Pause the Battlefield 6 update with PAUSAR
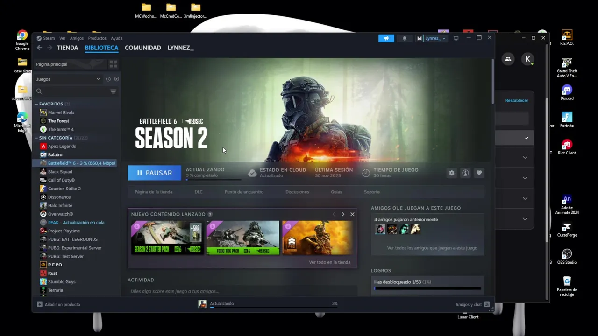 [154, 173]
